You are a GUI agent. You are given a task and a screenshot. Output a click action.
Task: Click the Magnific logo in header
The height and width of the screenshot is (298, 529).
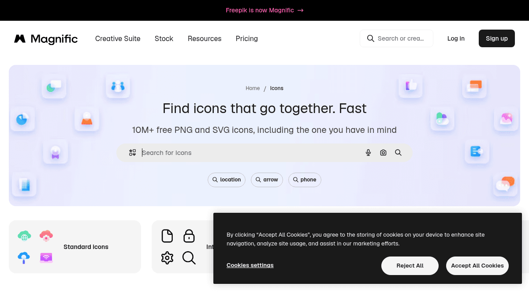pyautogui.click(x=46, y=39)
